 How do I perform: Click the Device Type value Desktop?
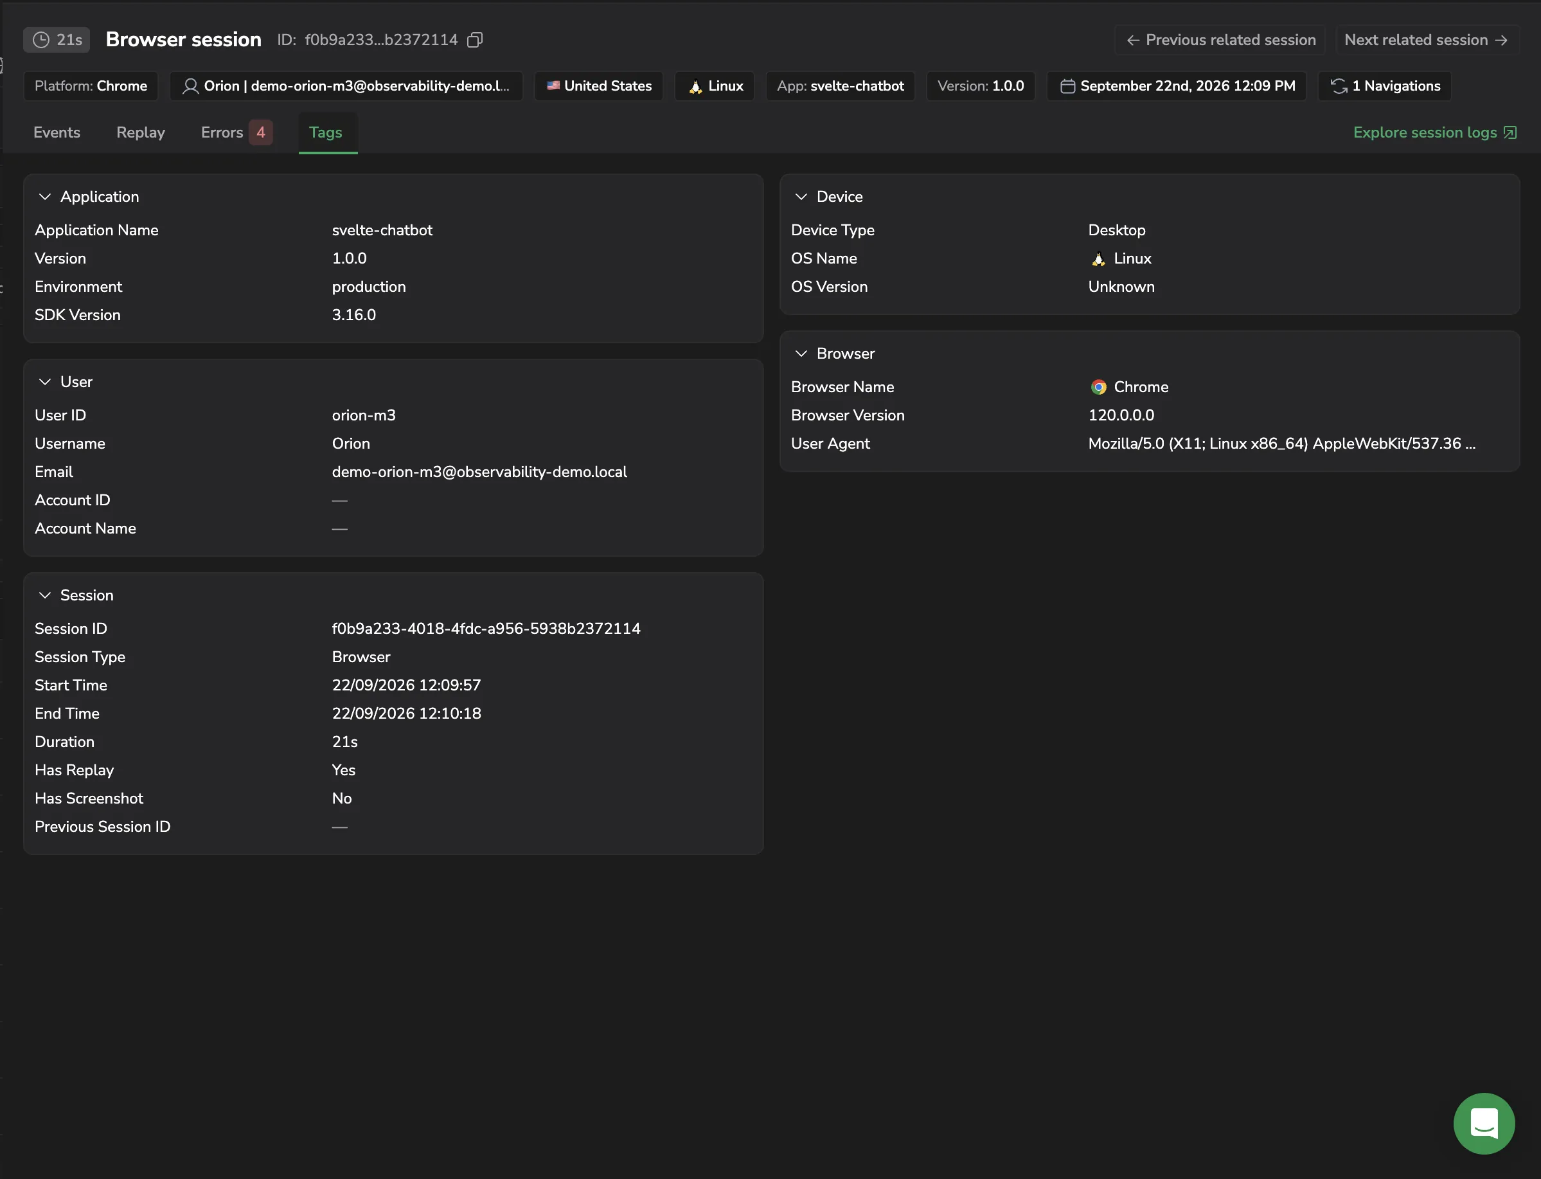(1117, 230)
